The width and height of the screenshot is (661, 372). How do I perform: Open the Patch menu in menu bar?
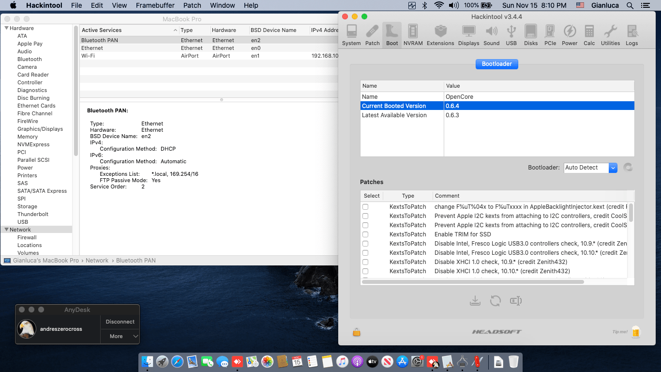point(192,5)
